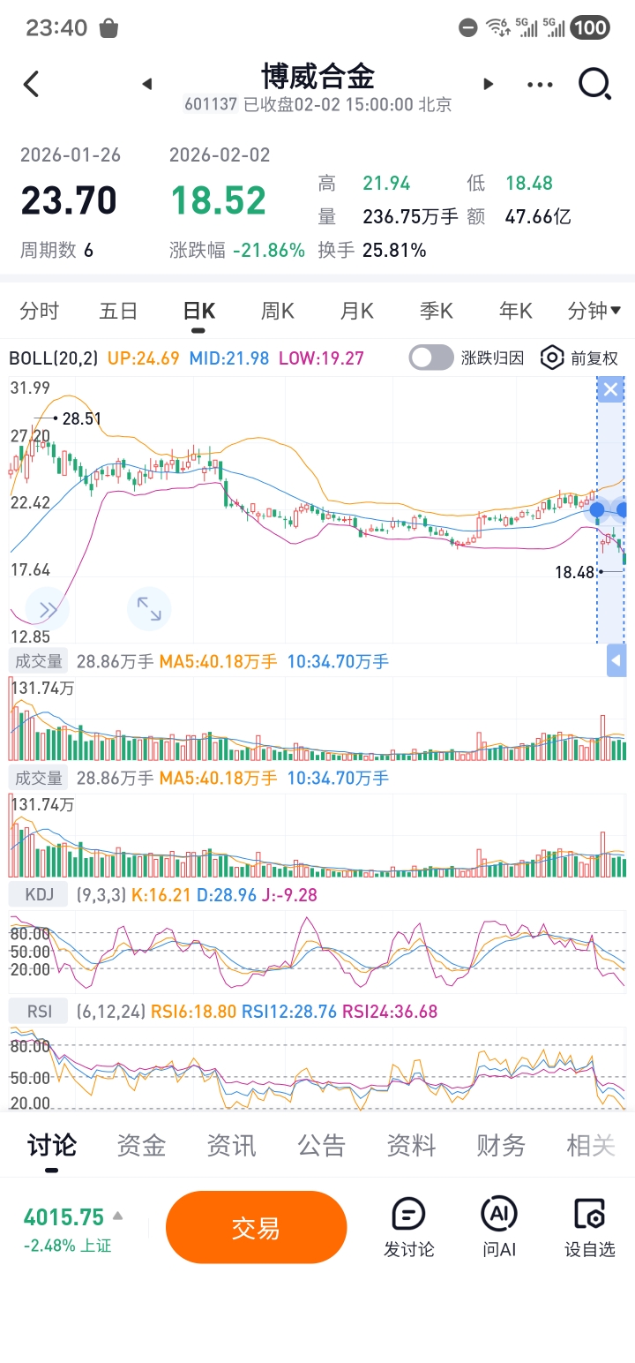Expand the 分钟 period dropdown

coord(594,311)
